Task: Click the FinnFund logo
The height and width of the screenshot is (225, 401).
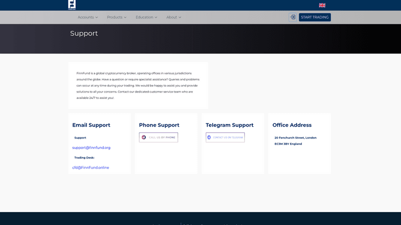Action: click(72, 5)
